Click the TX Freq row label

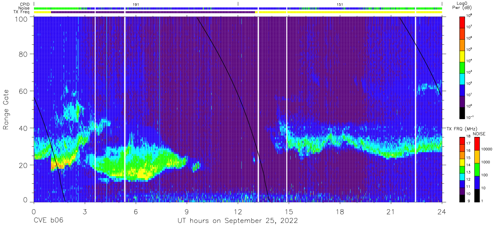click(22, 12)
